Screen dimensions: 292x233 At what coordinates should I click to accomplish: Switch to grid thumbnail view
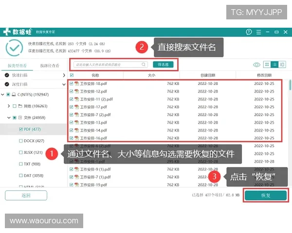[267, 65]
